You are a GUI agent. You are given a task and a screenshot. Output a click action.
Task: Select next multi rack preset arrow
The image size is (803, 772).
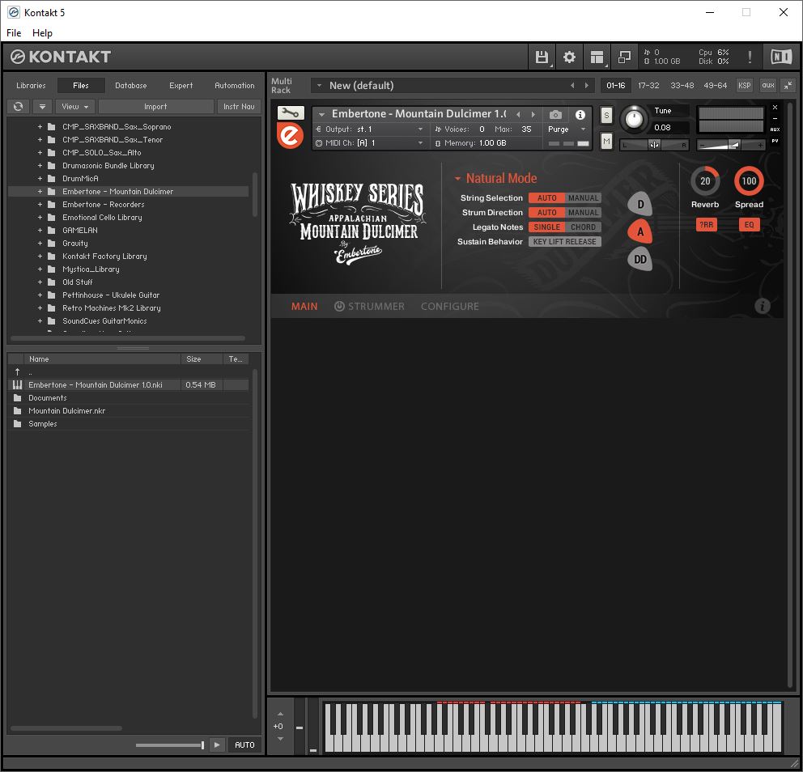pos(587,86)
